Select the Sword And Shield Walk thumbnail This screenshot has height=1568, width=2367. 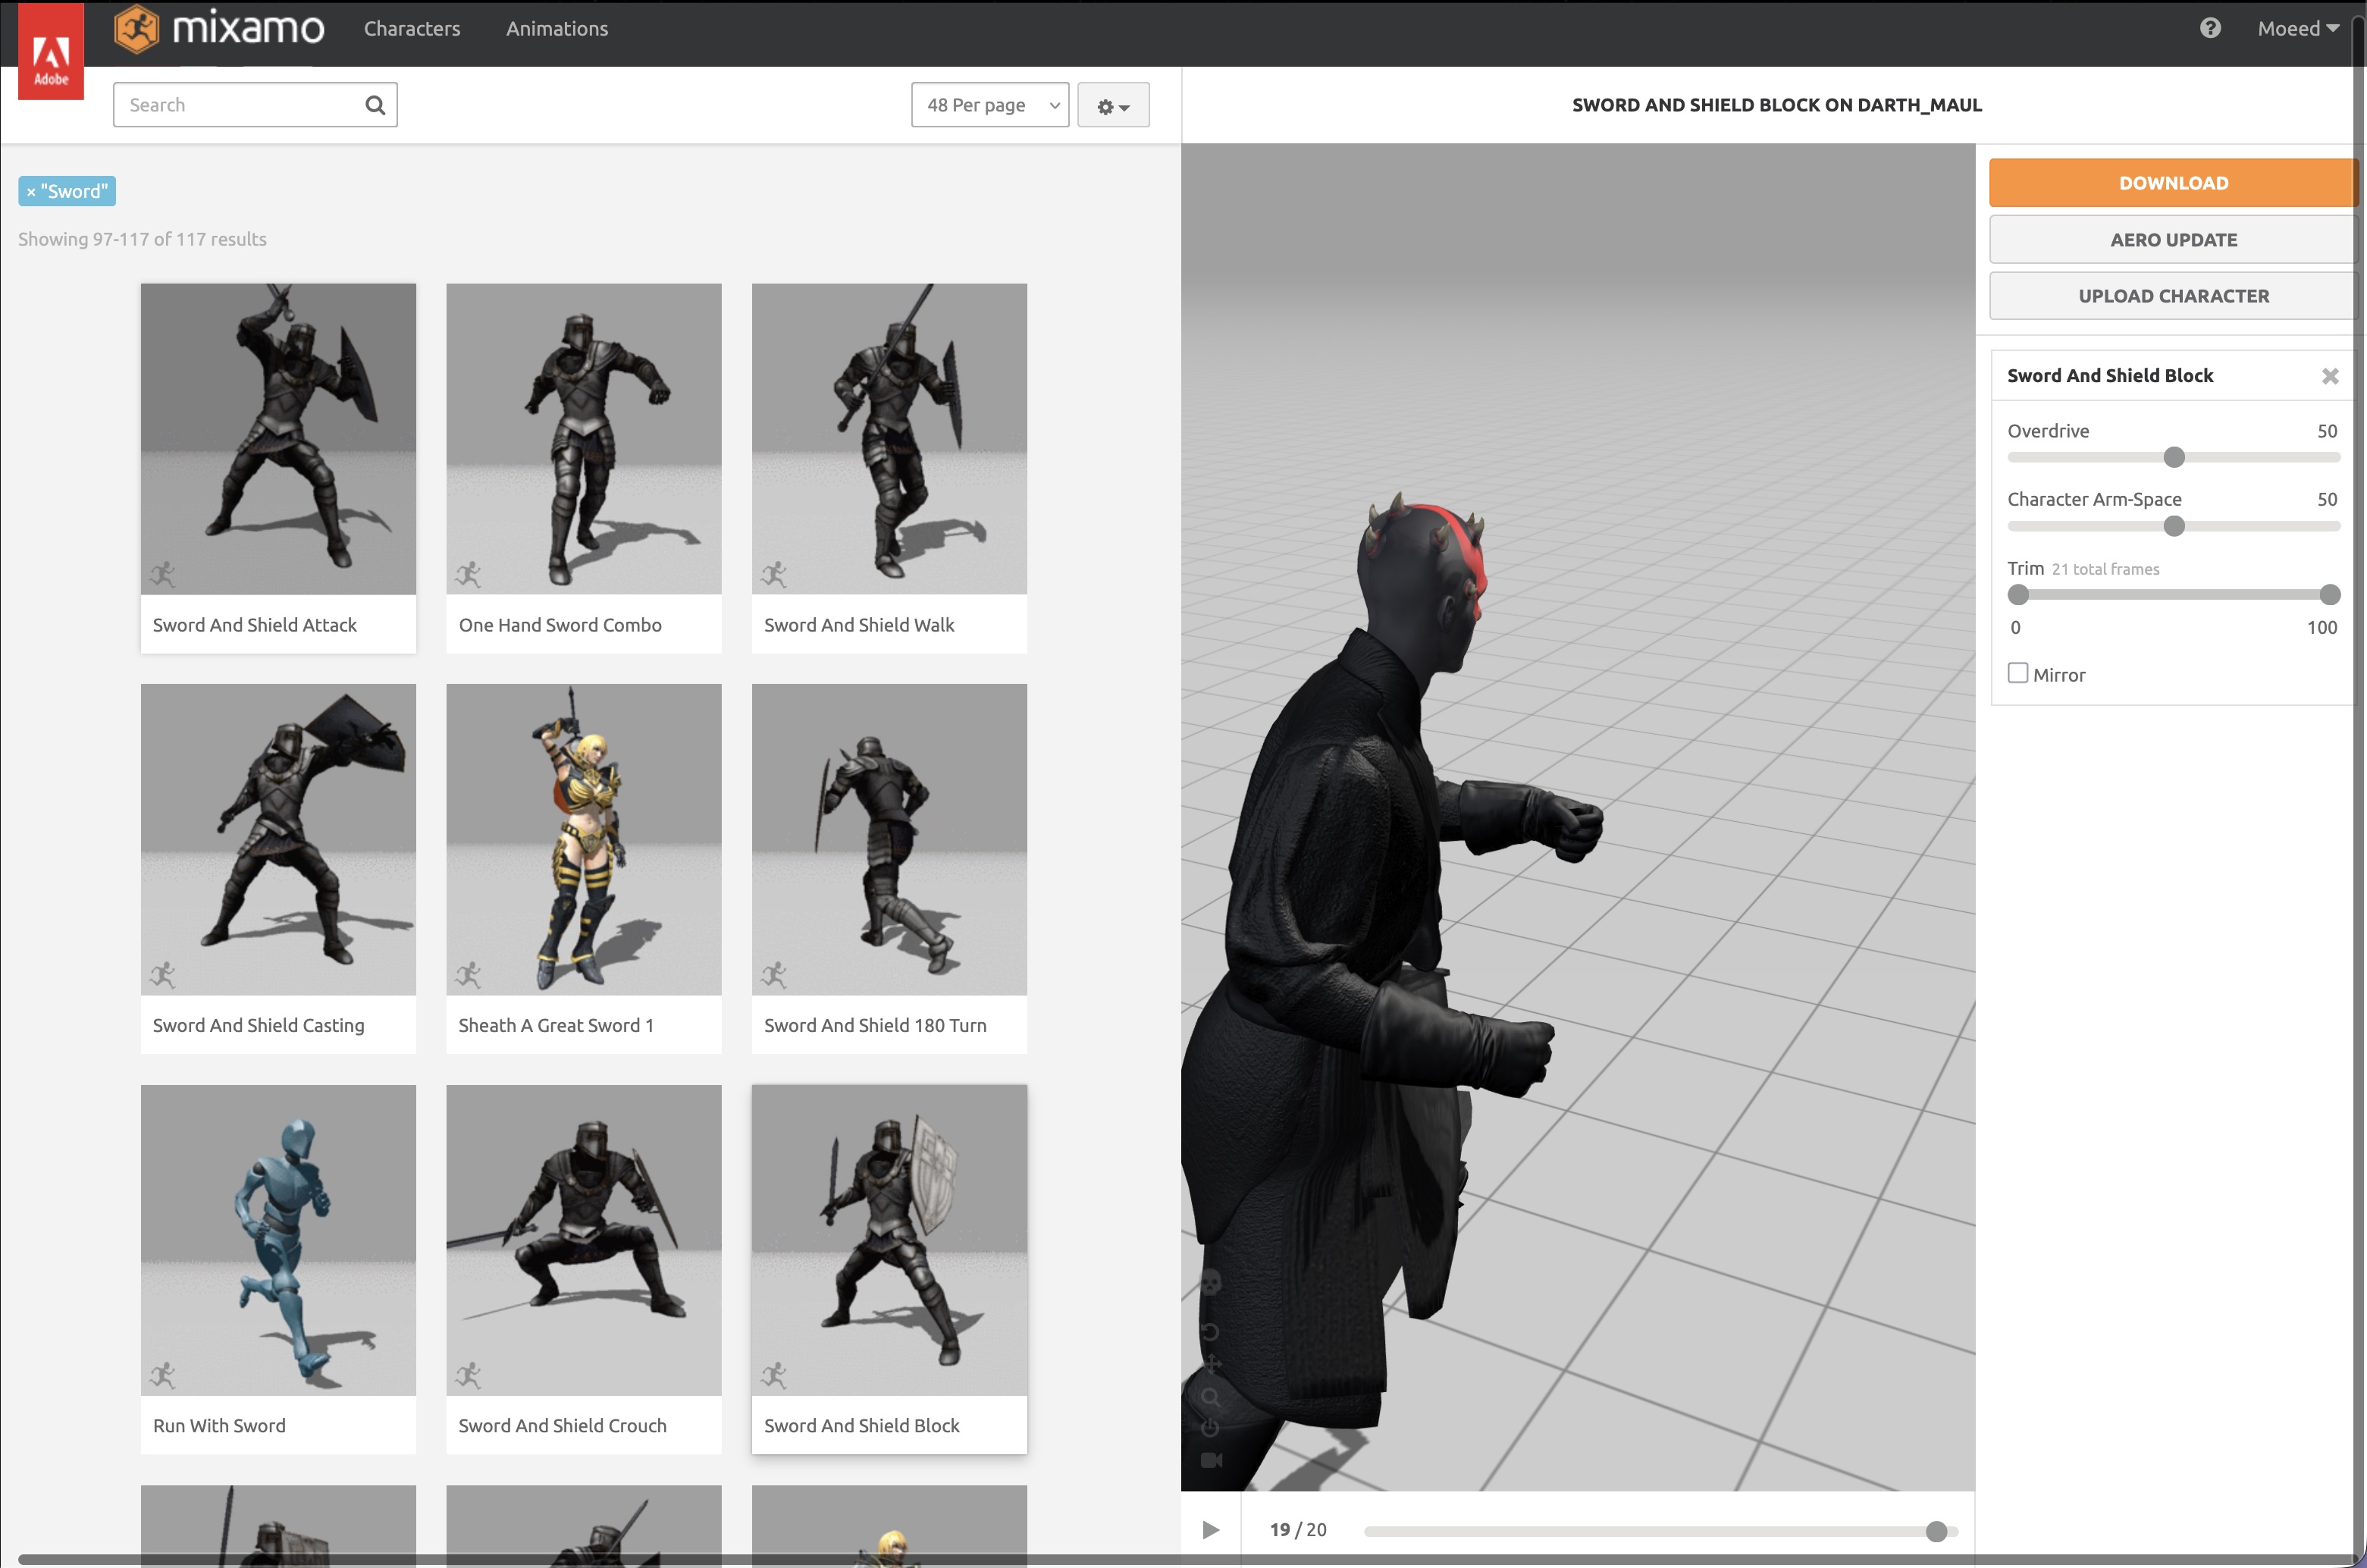(889, 439)
